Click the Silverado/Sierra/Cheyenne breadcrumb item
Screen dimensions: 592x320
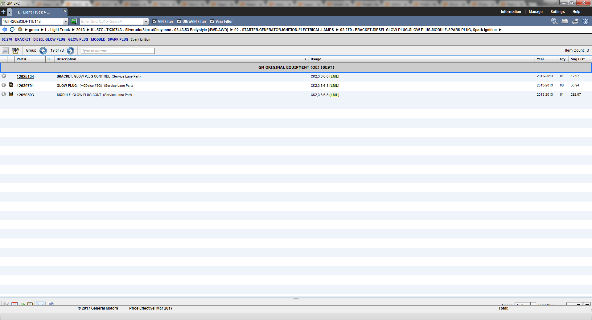[159, 30]
